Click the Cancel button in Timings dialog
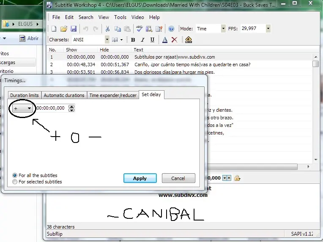Image resolution: width=323 pixels, height=242 pixels. 178,178
